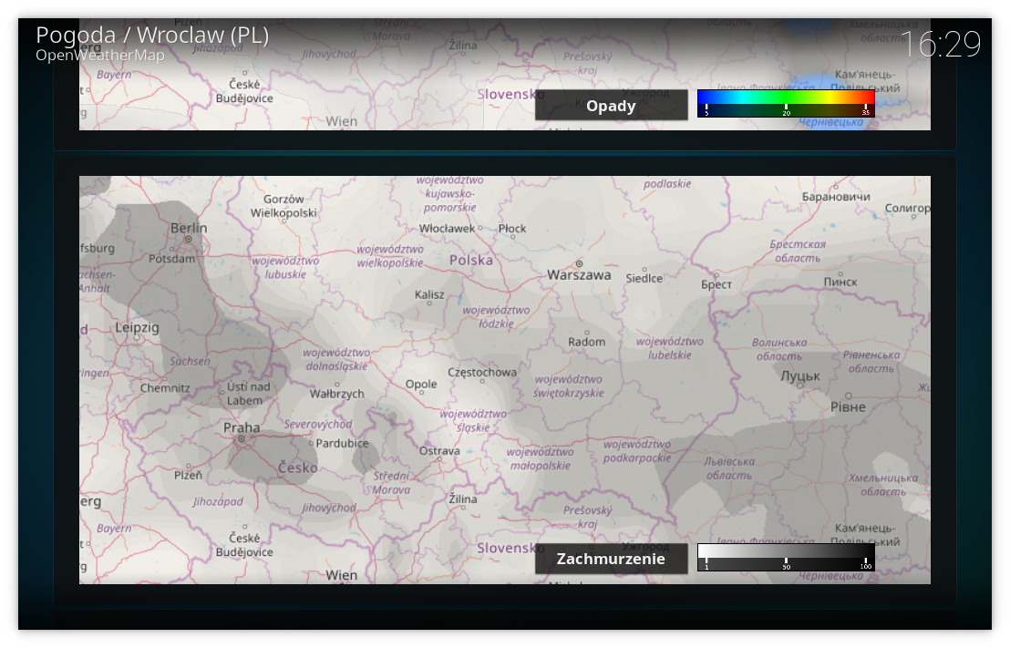The height and width of the screenshot is (648, 1010).
Task: Click województwo podkarpackie region label
Action: coord(637,451)
